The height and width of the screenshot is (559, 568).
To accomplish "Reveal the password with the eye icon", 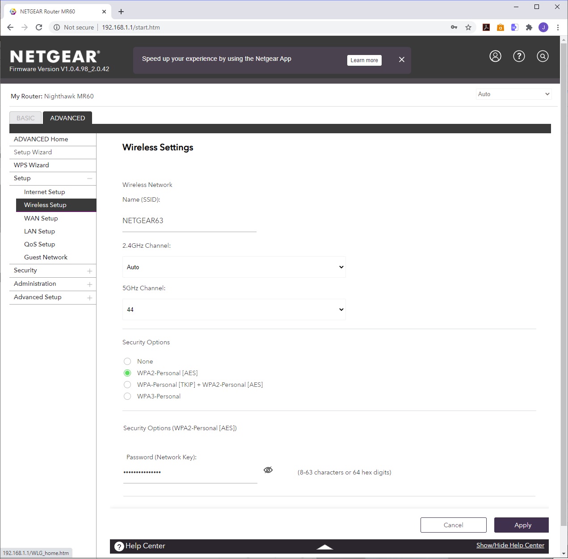I will pyautogui.click(x=268, y=470).
